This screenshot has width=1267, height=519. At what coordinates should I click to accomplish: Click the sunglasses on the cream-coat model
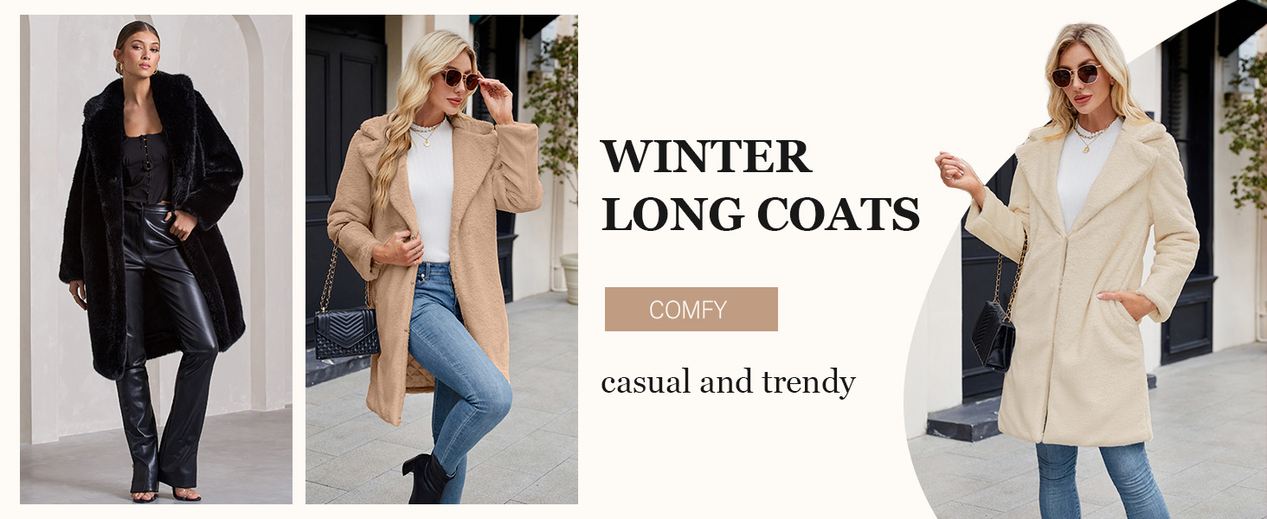pyautogui.click(x=1076, y=75)
